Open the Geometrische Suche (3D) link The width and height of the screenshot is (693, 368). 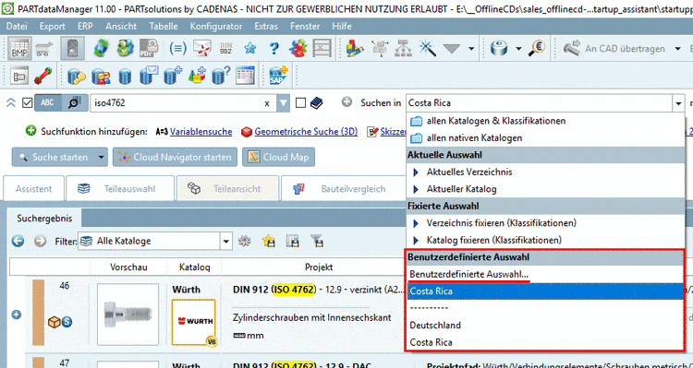306,131
